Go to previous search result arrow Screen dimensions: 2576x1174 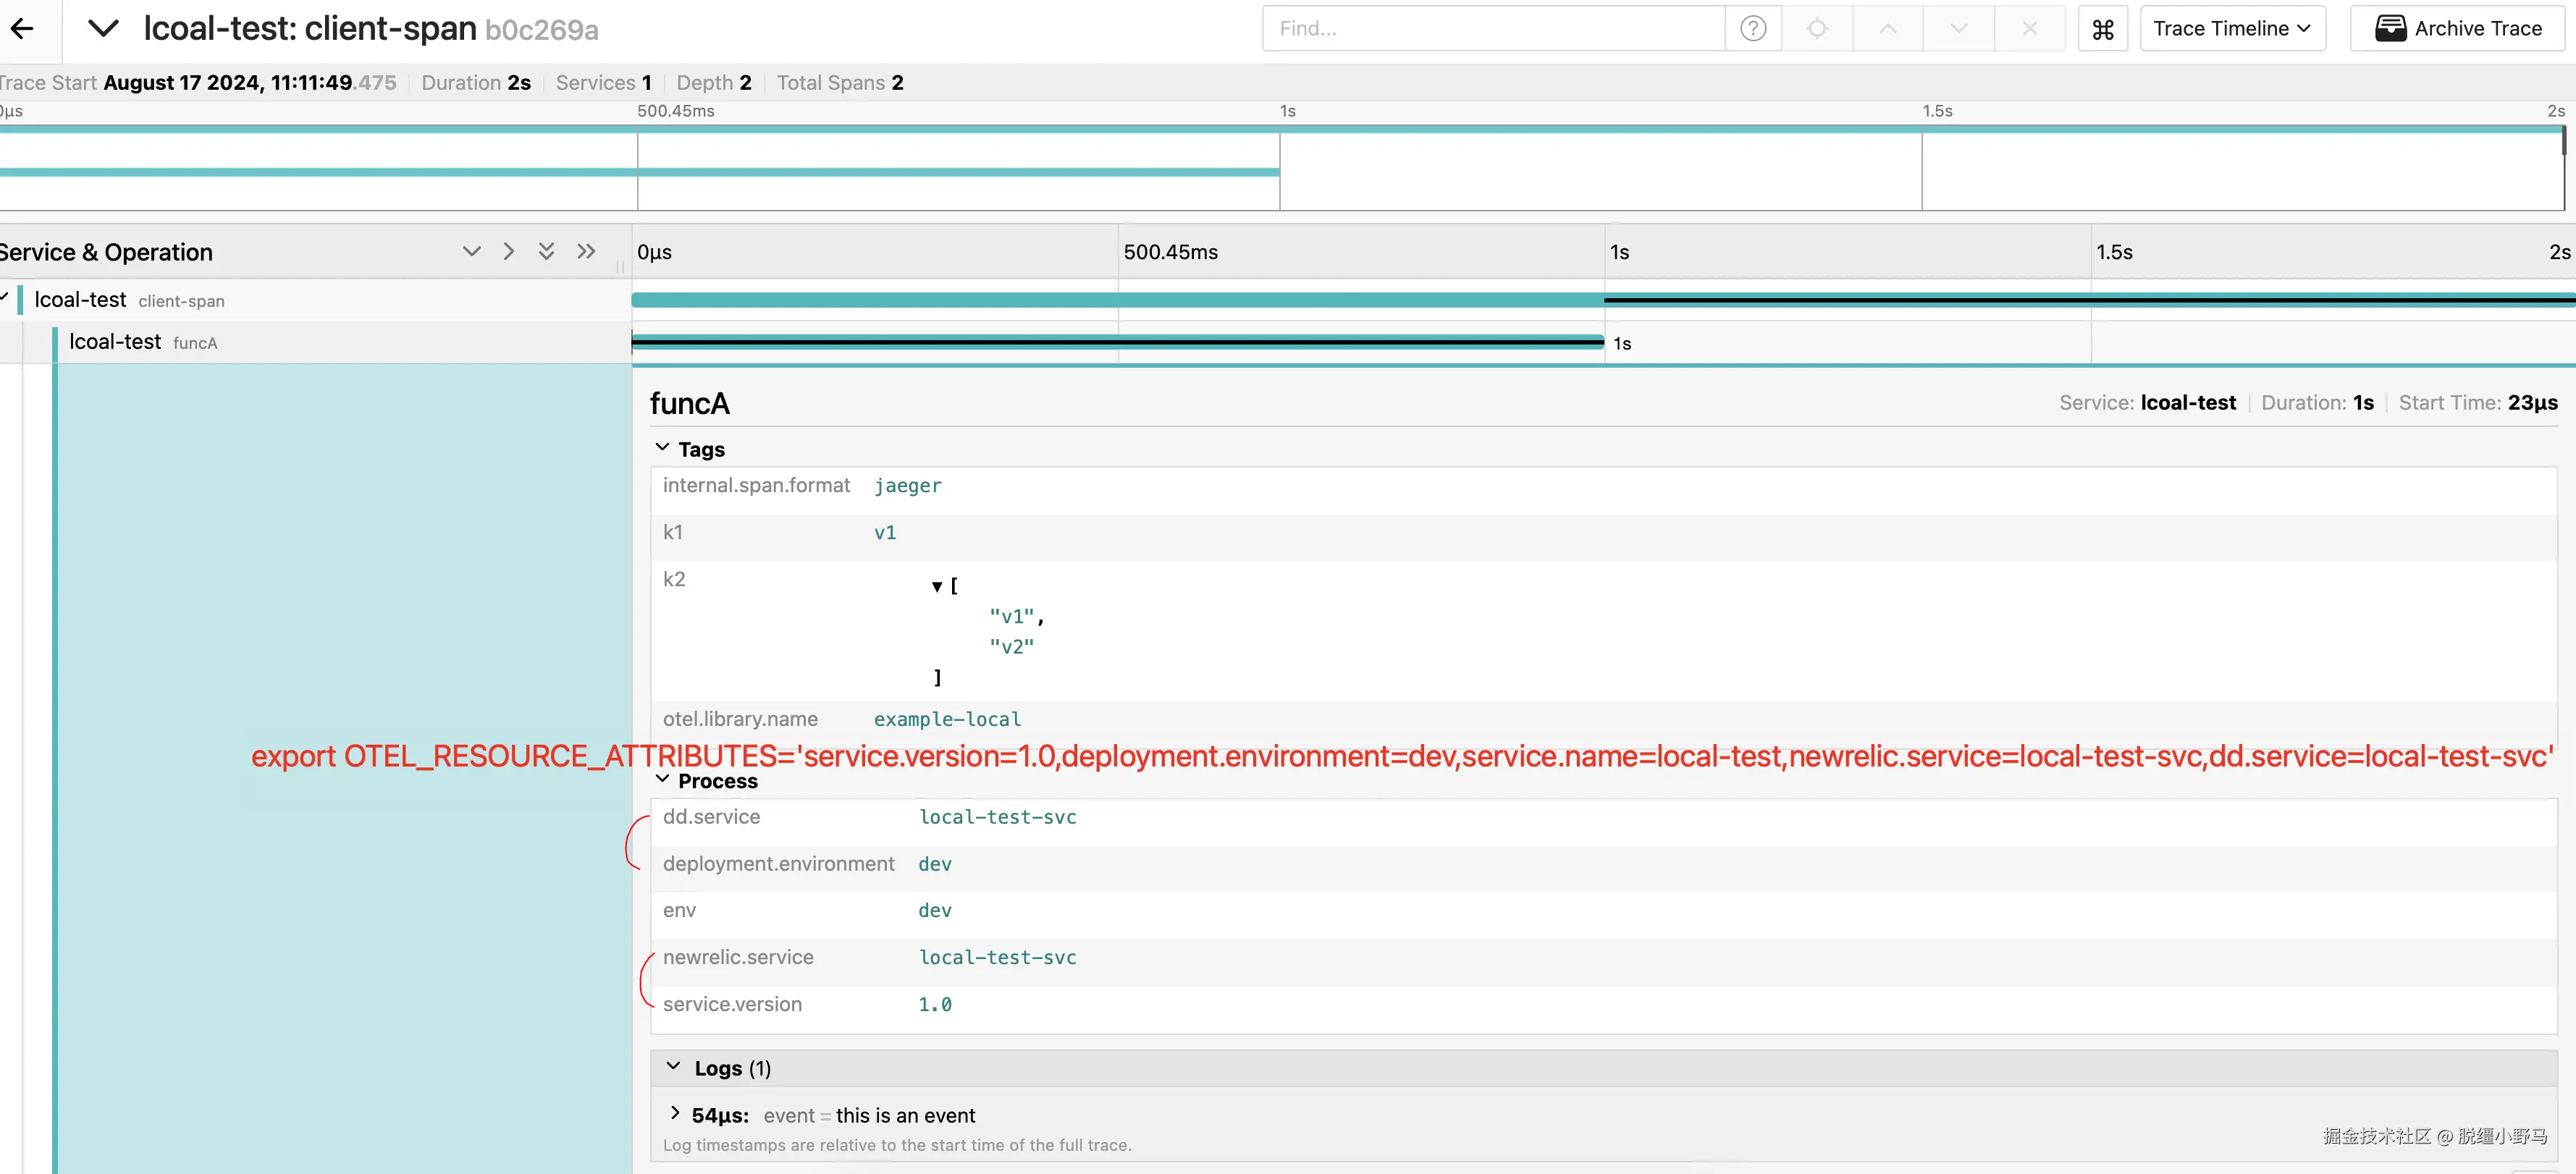click(x=1887, y=29)
